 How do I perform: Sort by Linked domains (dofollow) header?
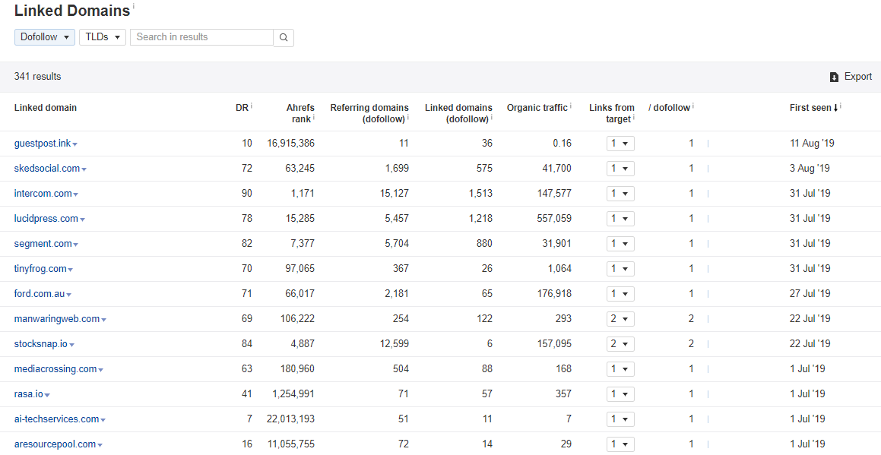pos(458,113)
